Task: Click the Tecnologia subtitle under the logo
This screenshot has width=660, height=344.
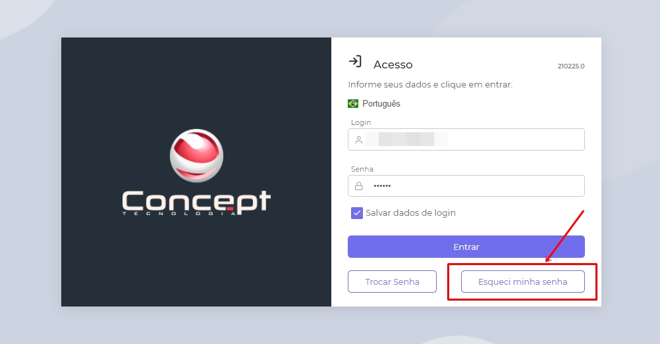Action: (x=180, y=214)
